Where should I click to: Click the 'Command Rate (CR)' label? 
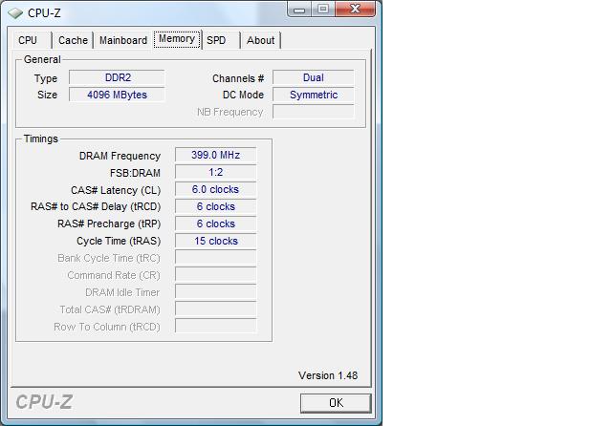click(114, 275)
